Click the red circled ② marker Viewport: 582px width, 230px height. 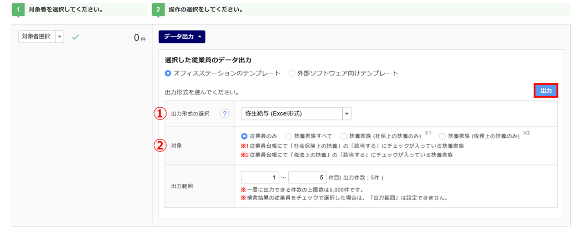pos(158,145)
